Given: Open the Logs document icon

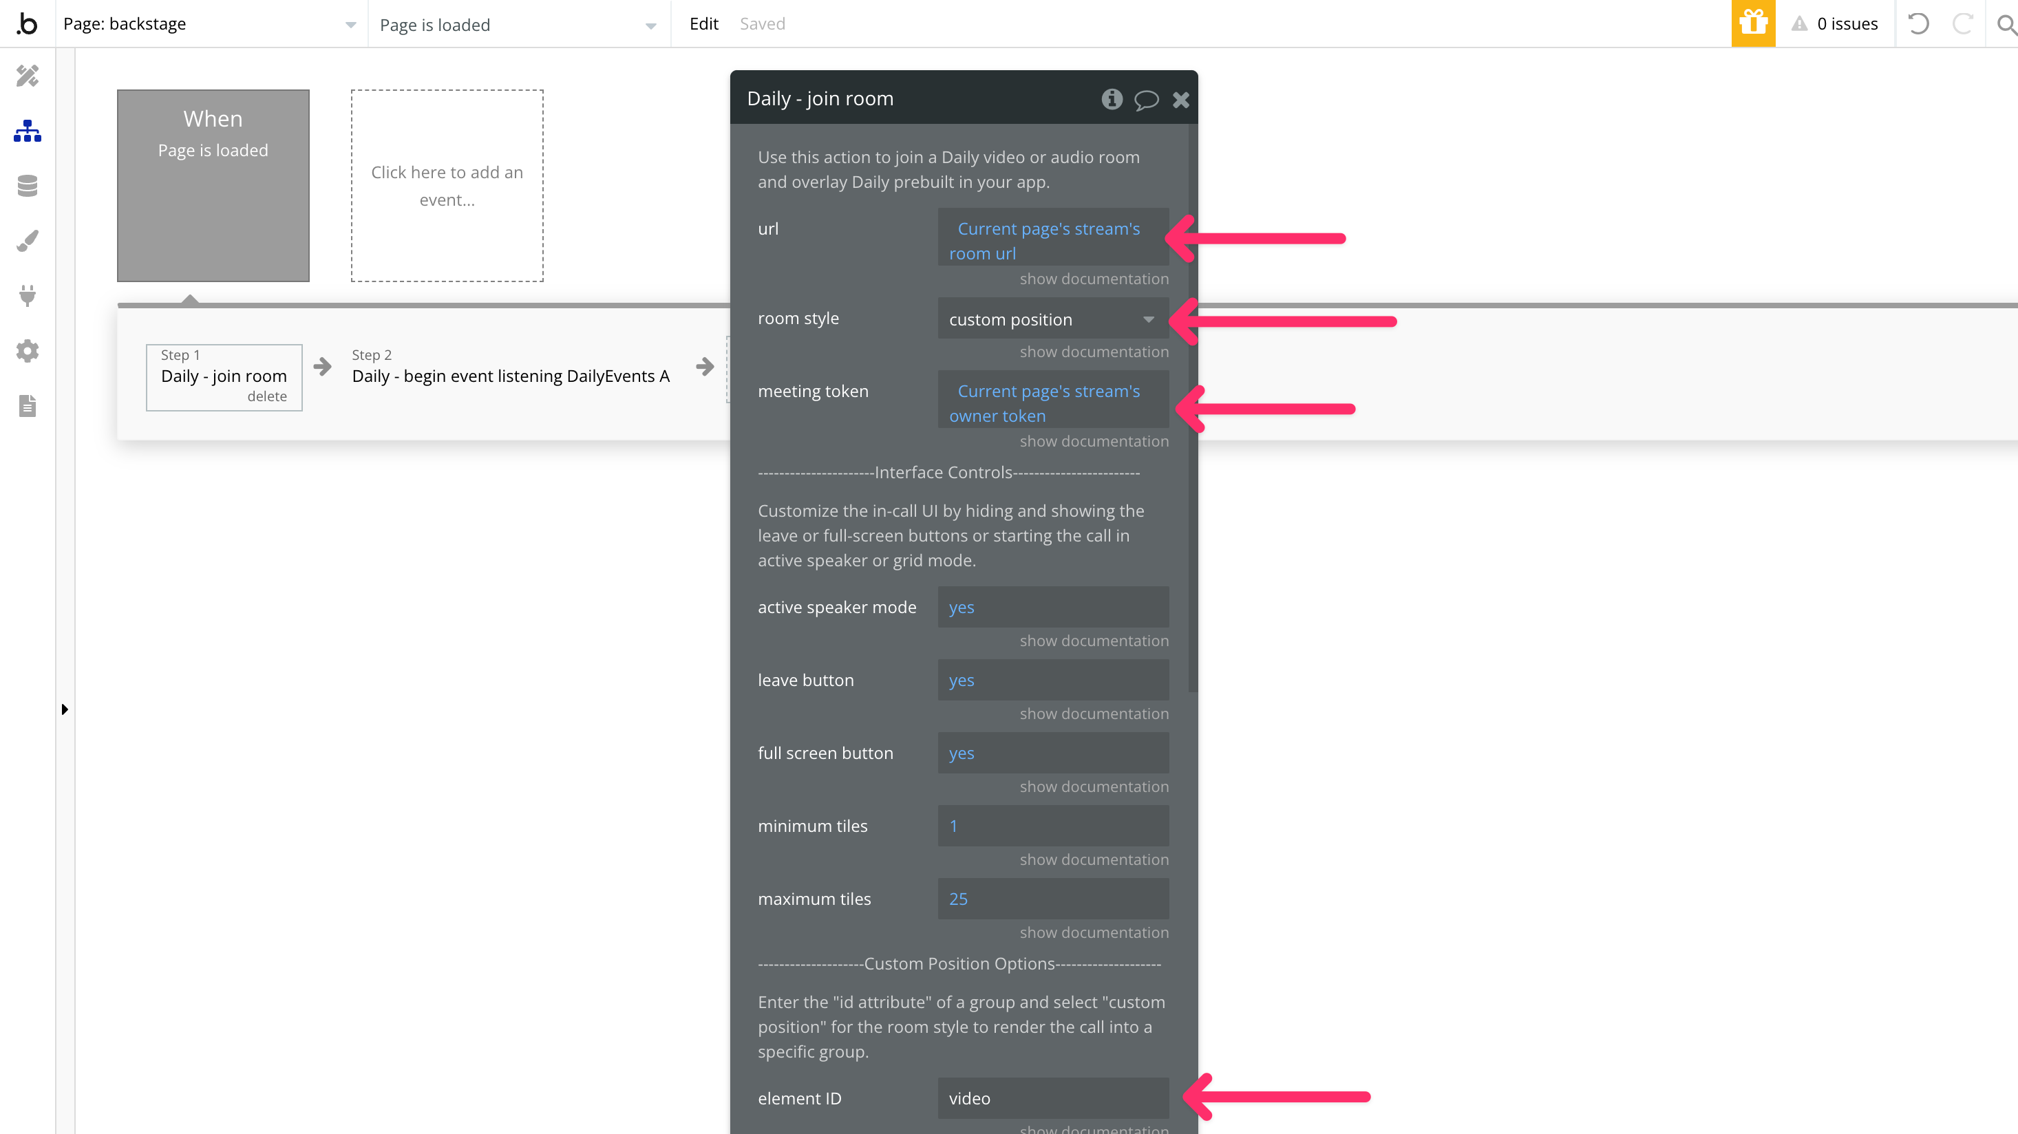Looking at the screenshot, I should (28, 406).
